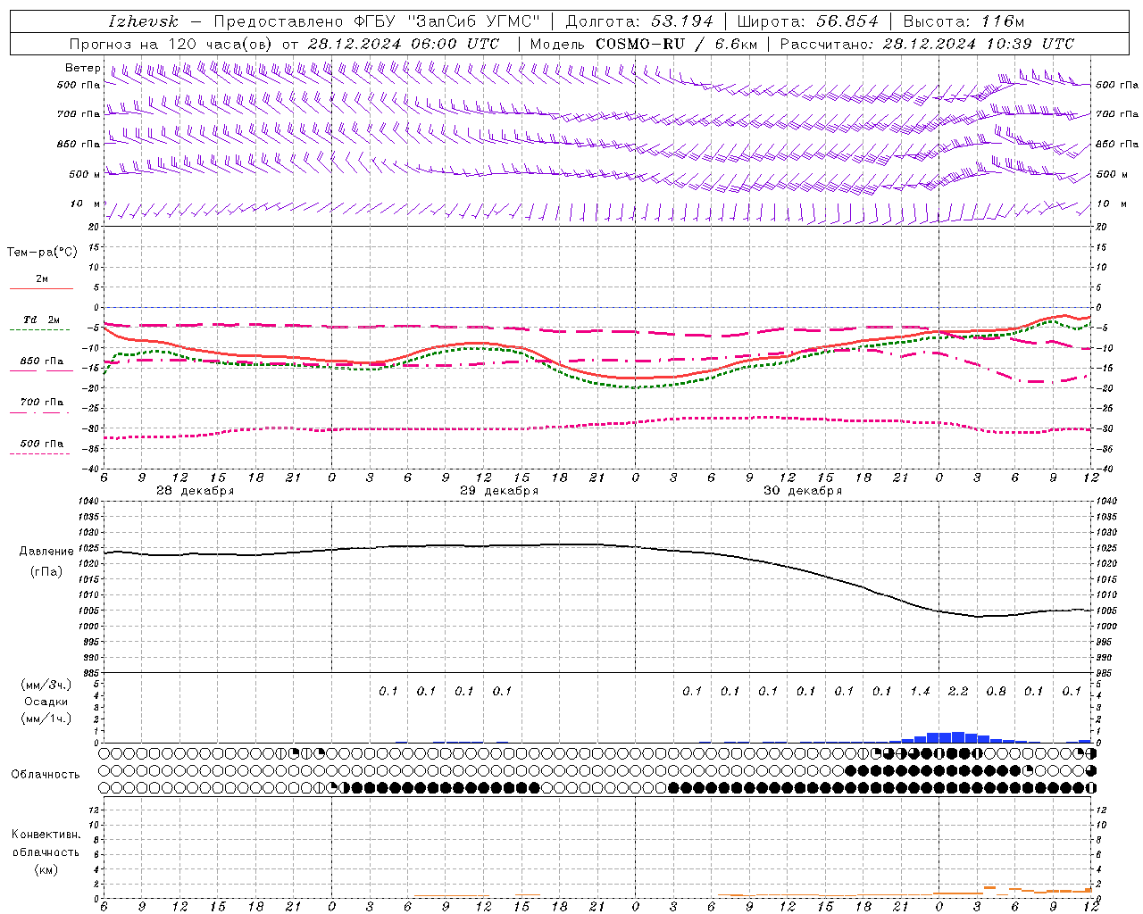Click the date label 30 декабря
The height and width of the screenshot is (914, 1143).
pos(803,491)
